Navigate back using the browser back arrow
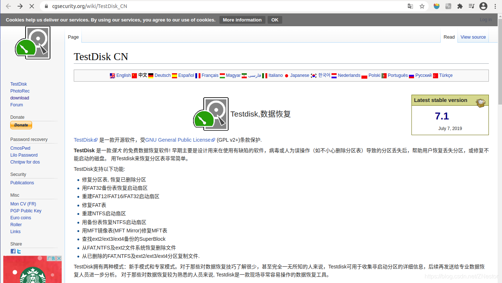Image resolution: width=502 pixels, height=283 pixels. pyautogui.click(x=8, y=6)
